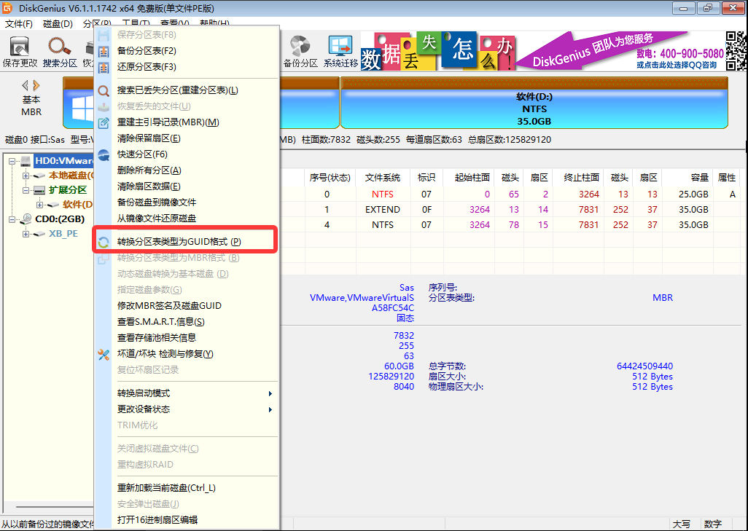Click the DiskGenius icon in the title bar
Screen dimensions: 748x531
click(7, 8)
